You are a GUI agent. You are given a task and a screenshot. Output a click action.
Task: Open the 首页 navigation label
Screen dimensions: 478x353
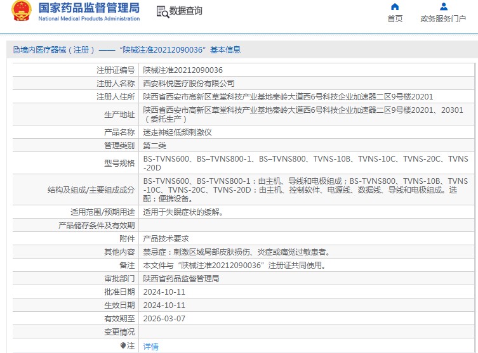(x=395, y=19)
